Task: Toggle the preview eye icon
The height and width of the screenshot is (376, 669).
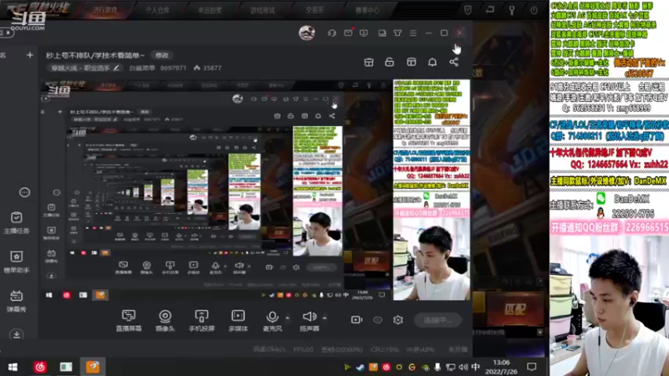Action: pos(378,320)
